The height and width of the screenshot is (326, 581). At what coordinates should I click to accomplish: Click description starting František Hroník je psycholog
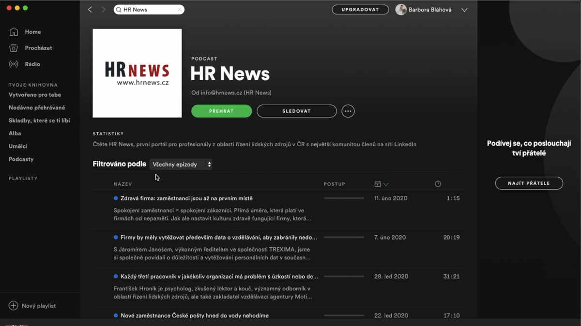pos(213,293)
